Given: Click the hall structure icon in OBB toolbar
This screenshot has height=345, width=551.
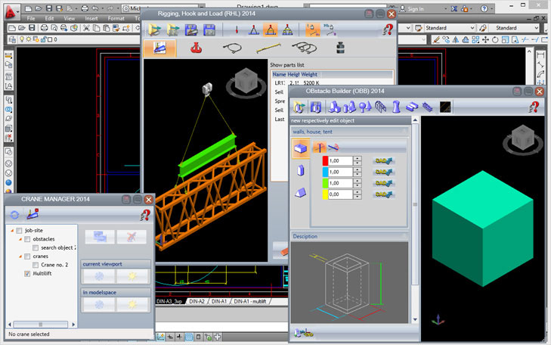Looking at the screenshot, I should coord(380,107).
